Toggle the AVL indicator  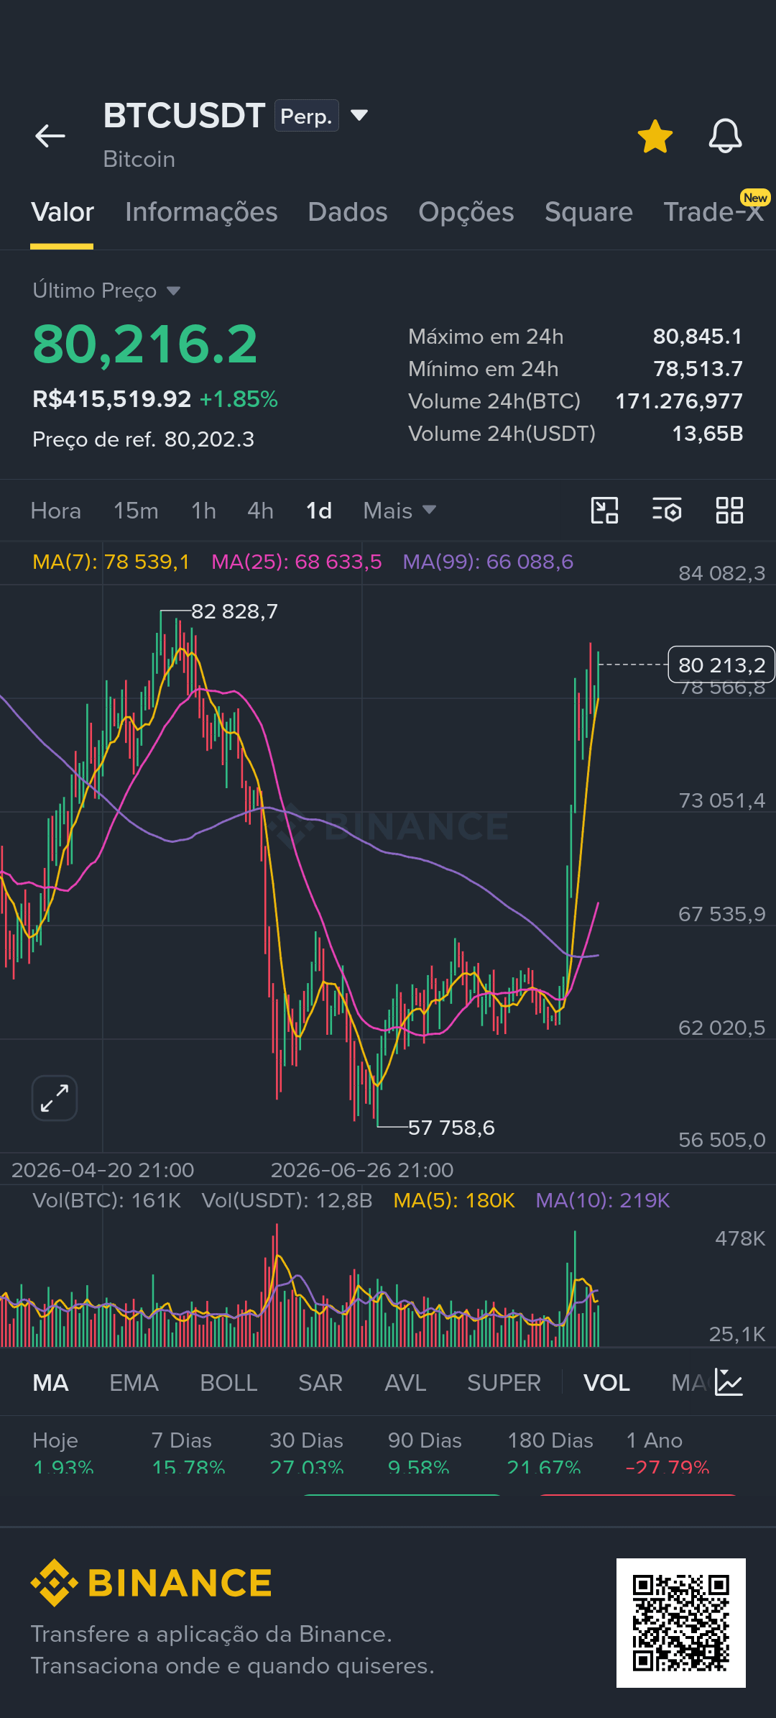[x=405, y=1383]
